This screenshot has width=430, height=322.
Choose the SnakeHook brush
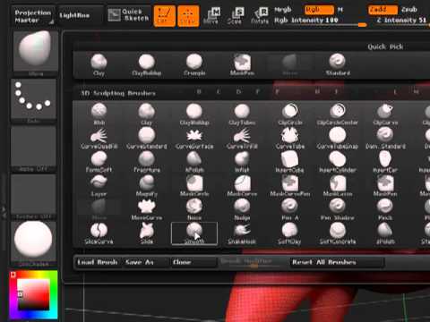(242, 233)
